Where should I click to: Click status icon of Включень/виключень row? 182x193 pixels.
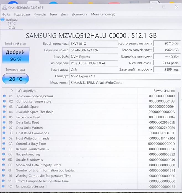point(4,149)
